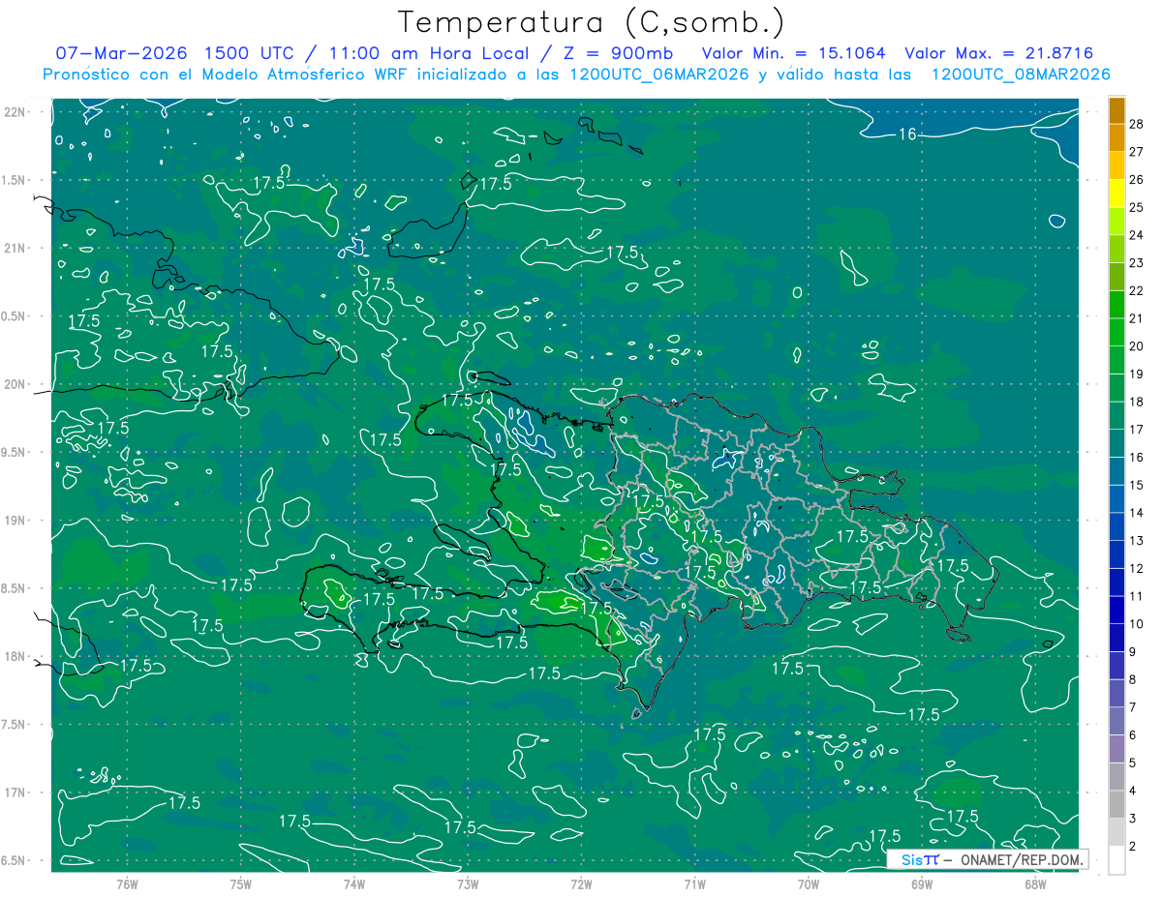Click the date "07-Mar-2026" in the header

(123, 53)
